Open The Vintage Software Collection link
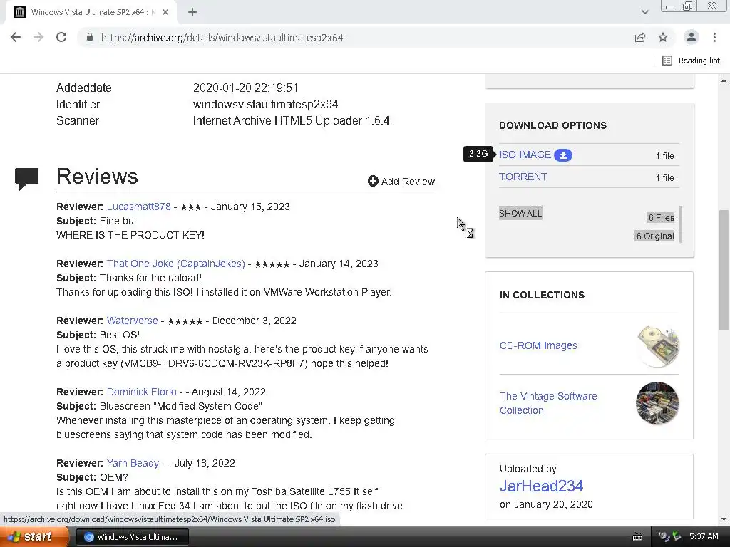730x547 pixels. (x=548, y=403)
